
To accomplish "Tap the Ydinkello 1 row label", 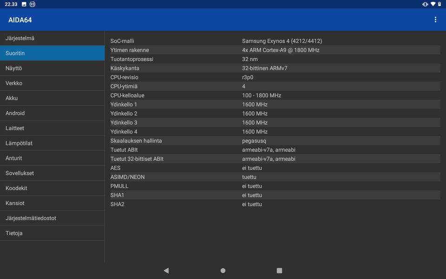I will point(124,105).
